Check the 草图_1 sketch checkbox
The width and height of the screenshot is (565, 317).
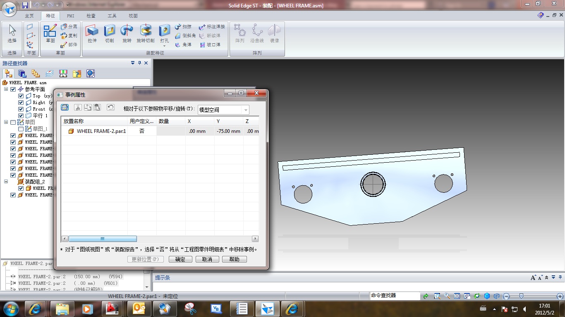(21, 129)
